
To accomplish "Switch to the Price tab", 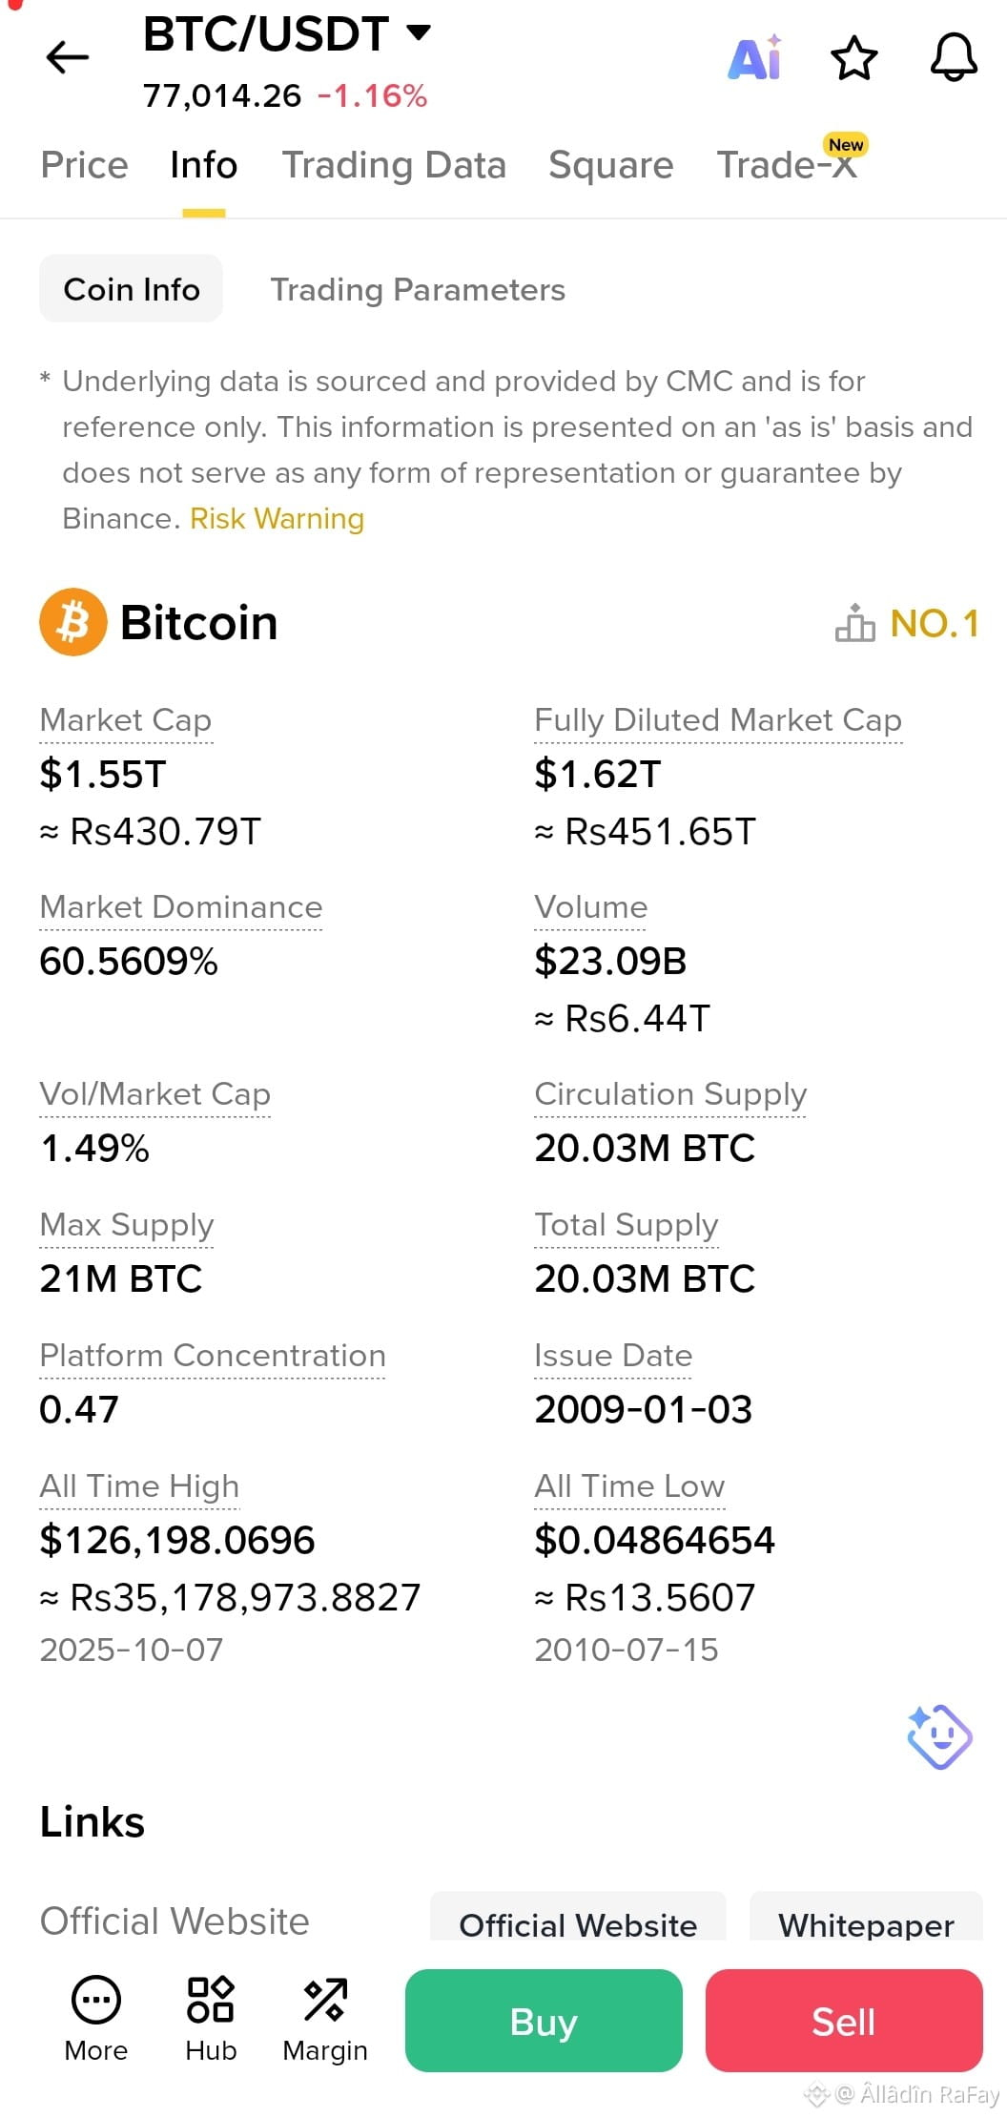I will click(84, 165).
